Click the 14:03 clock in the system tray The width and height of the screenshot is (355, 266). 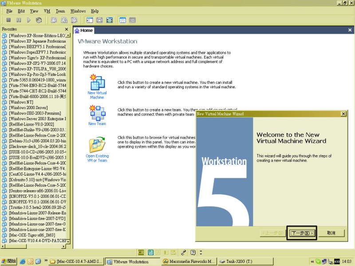[347, 262]
